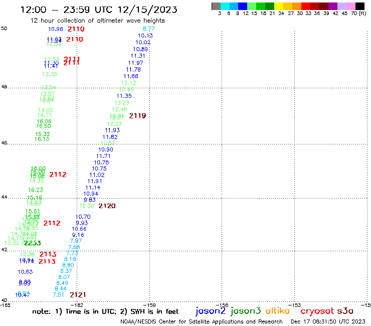The width and height of the screenshot is (371, 326).
Task: Click the 2121 time stamp label
Action: pos(78,295)
